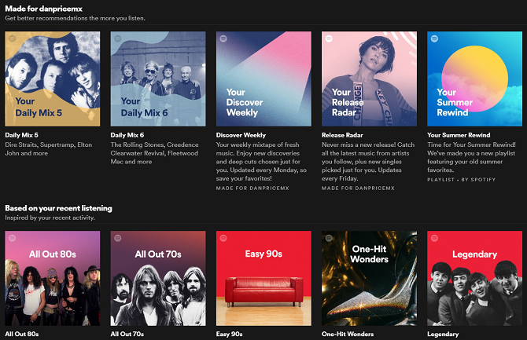527x340 pixels.
Task: Click the One-Hit Wonders title below cover
Action: click(348, 334)
